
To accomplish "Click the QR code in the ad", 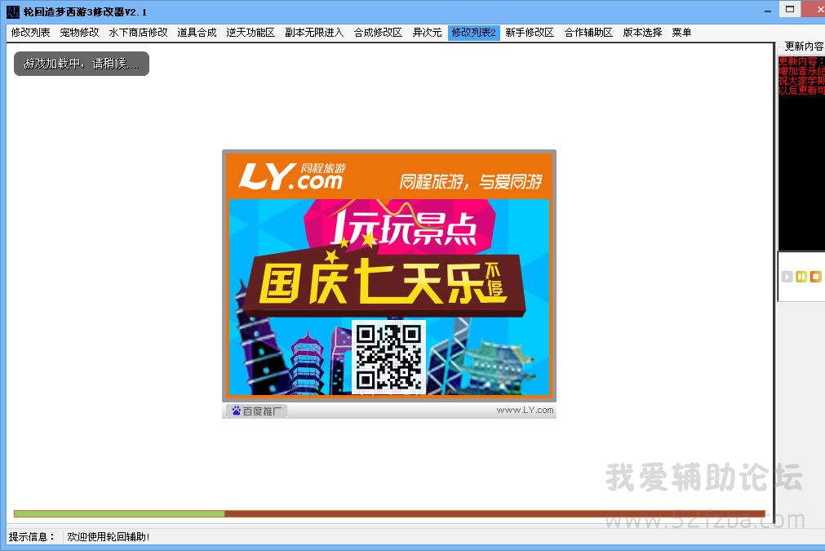I will (389, 356).
